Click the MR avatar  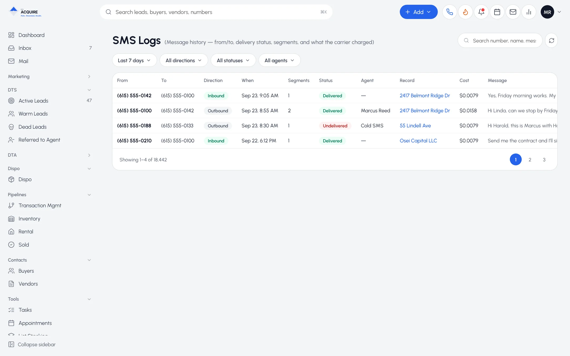pos(547,12)
